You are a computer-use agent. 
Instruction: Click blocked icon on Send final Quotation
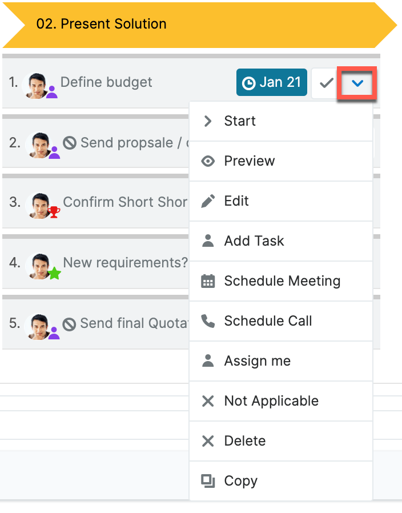tap(69, 324)
